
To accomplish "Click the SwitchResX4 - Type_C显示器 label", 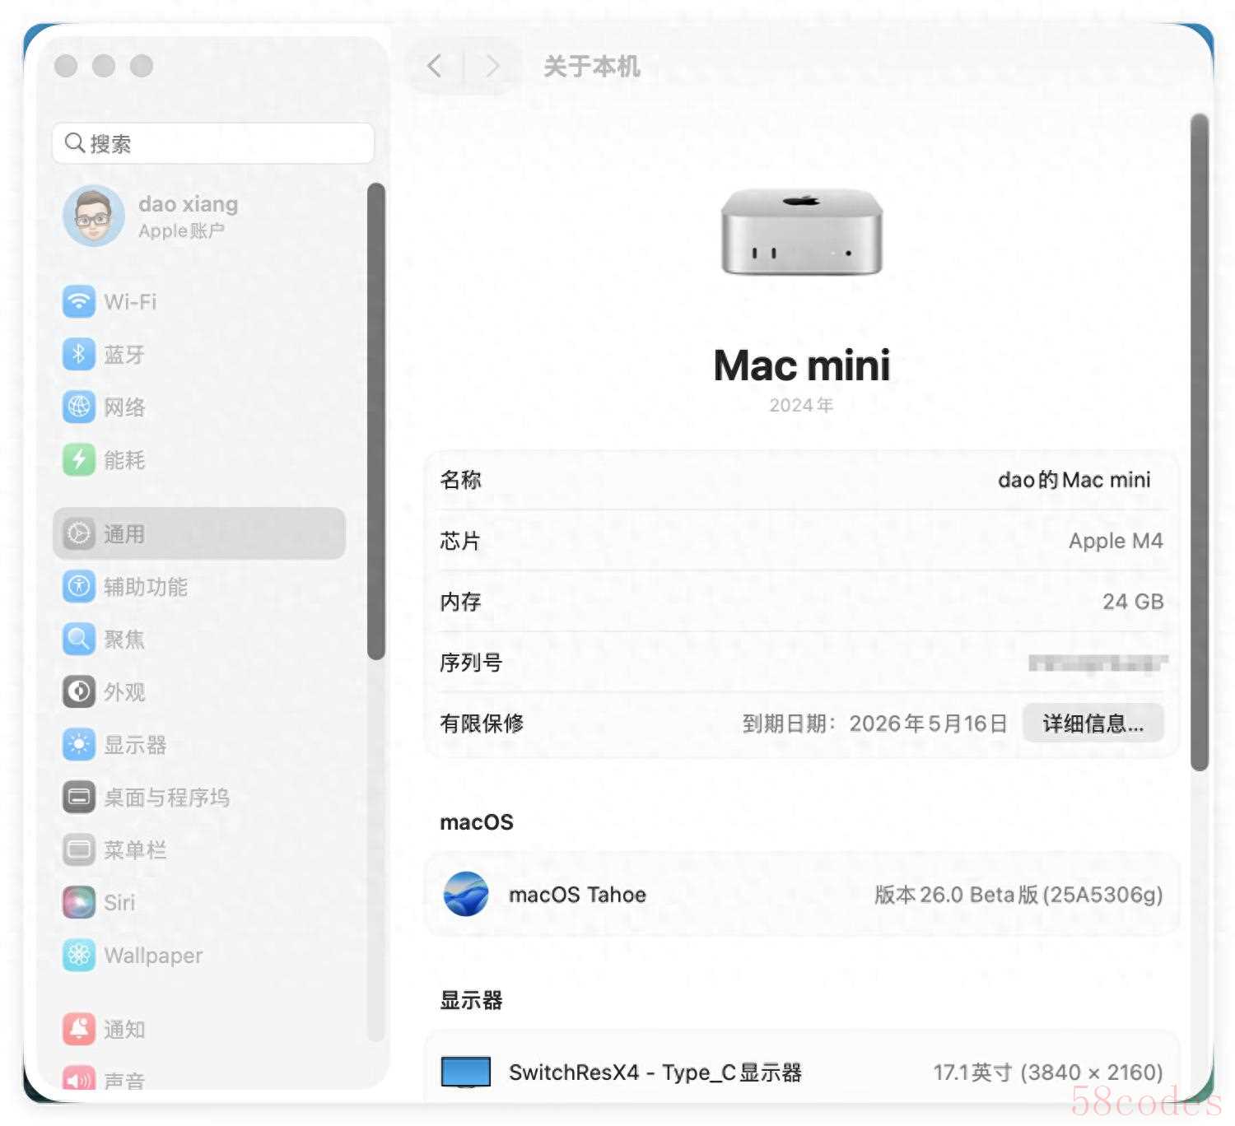I will 655,1072.
